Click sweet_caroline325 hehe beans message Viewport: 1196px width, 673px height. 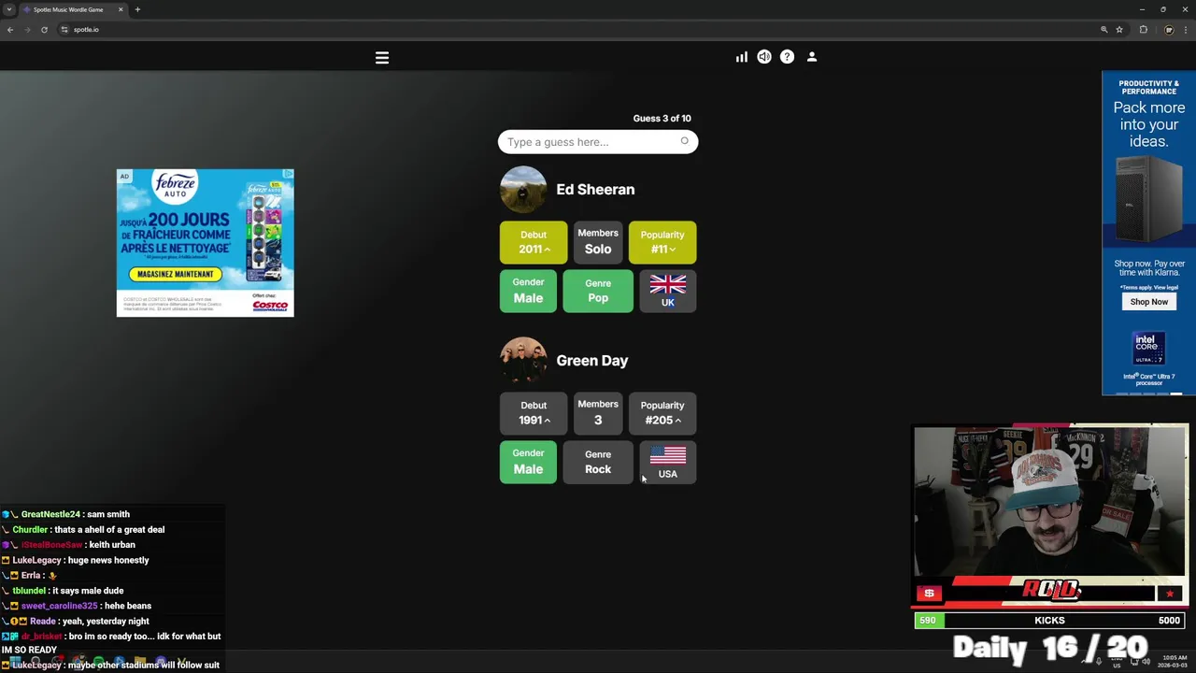[78, 606]
